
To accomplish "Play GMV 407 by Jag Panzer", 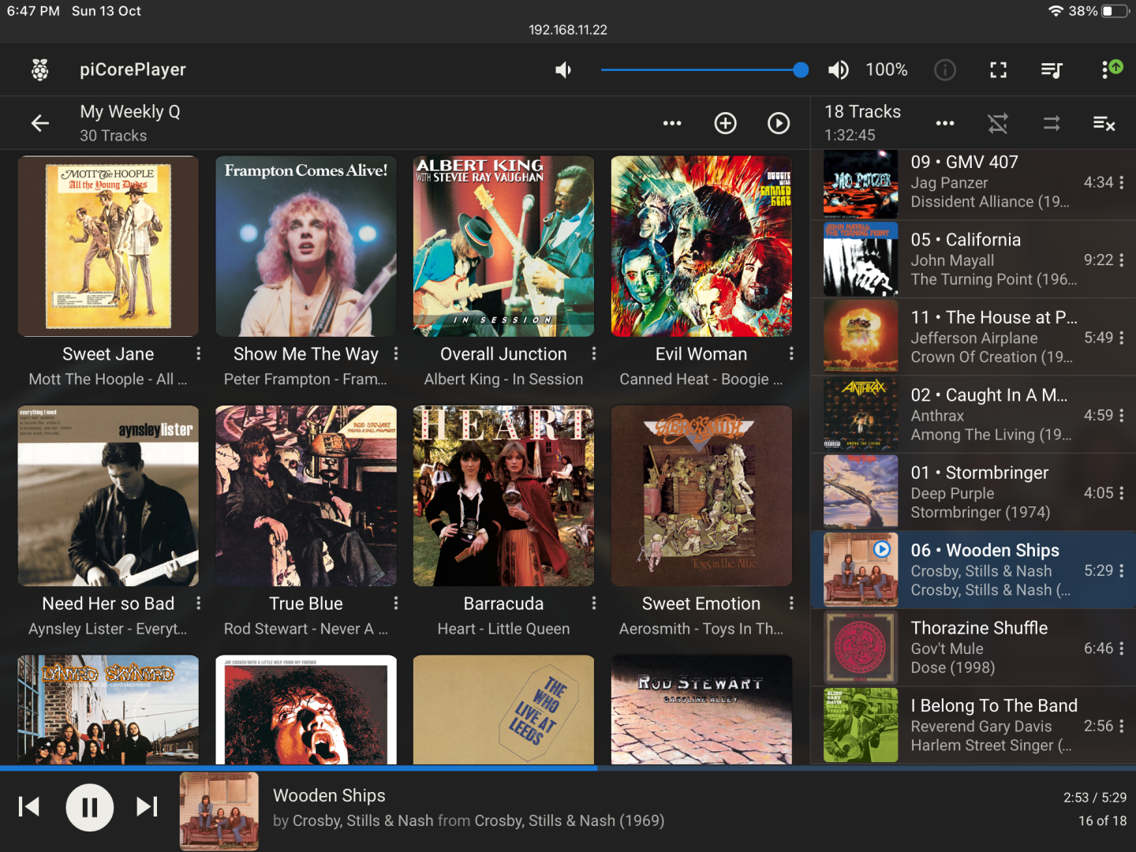I will 973,181.
